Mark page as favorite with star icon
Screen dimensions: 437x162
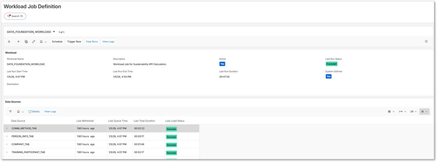click(426, 41)
